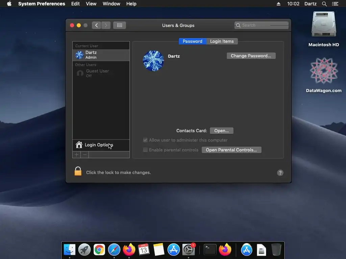Screen dimensions: 346x259
Task: Show all preferences with the grid icon
Action: [120, 25]
